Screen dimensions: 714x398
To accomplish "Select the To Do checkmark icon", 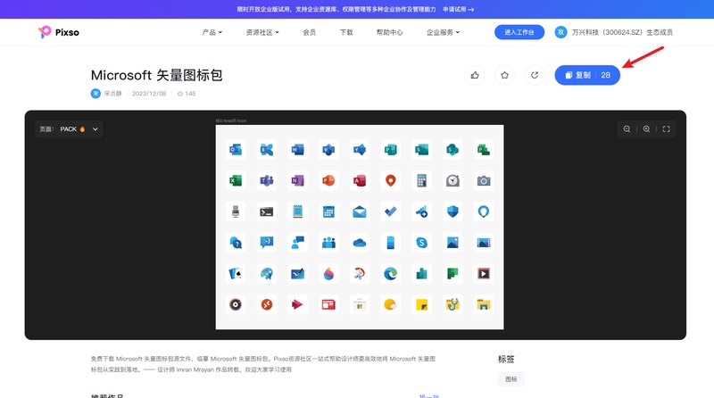I will (x=390, y=211).
